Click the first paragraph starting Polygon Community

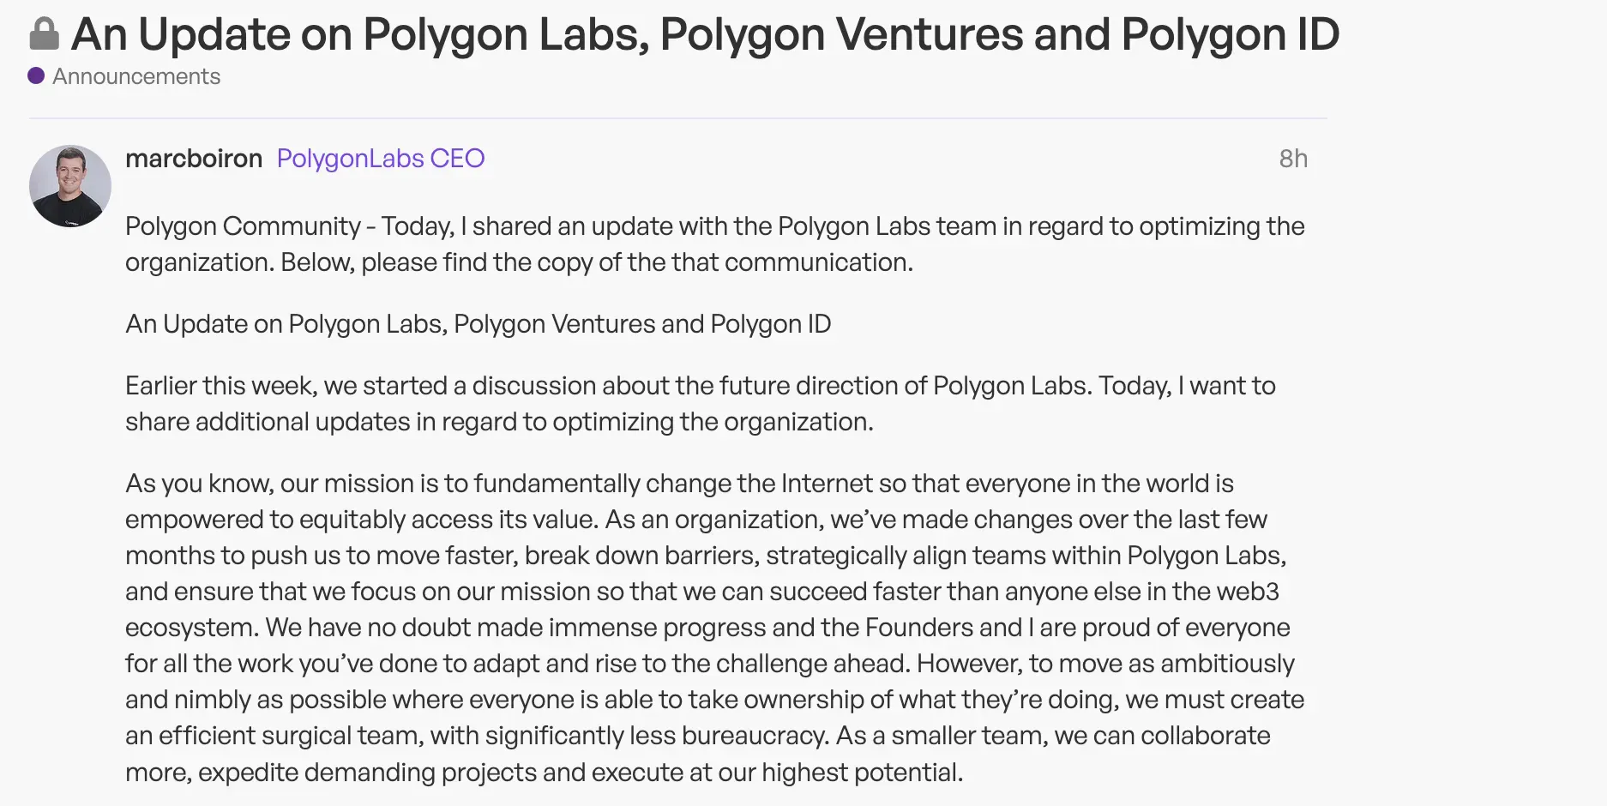coord(715,244)
